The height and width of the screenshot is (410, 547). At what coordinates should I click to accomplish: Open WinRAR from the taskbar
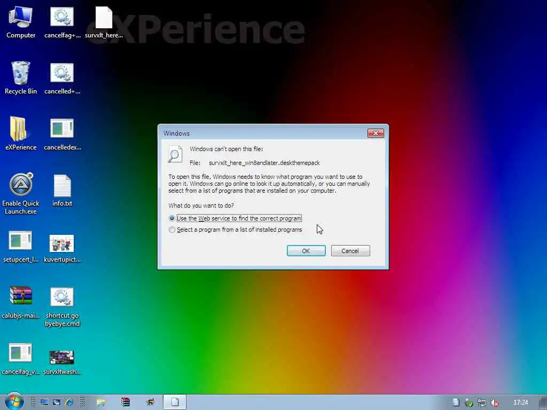point(125,403)
